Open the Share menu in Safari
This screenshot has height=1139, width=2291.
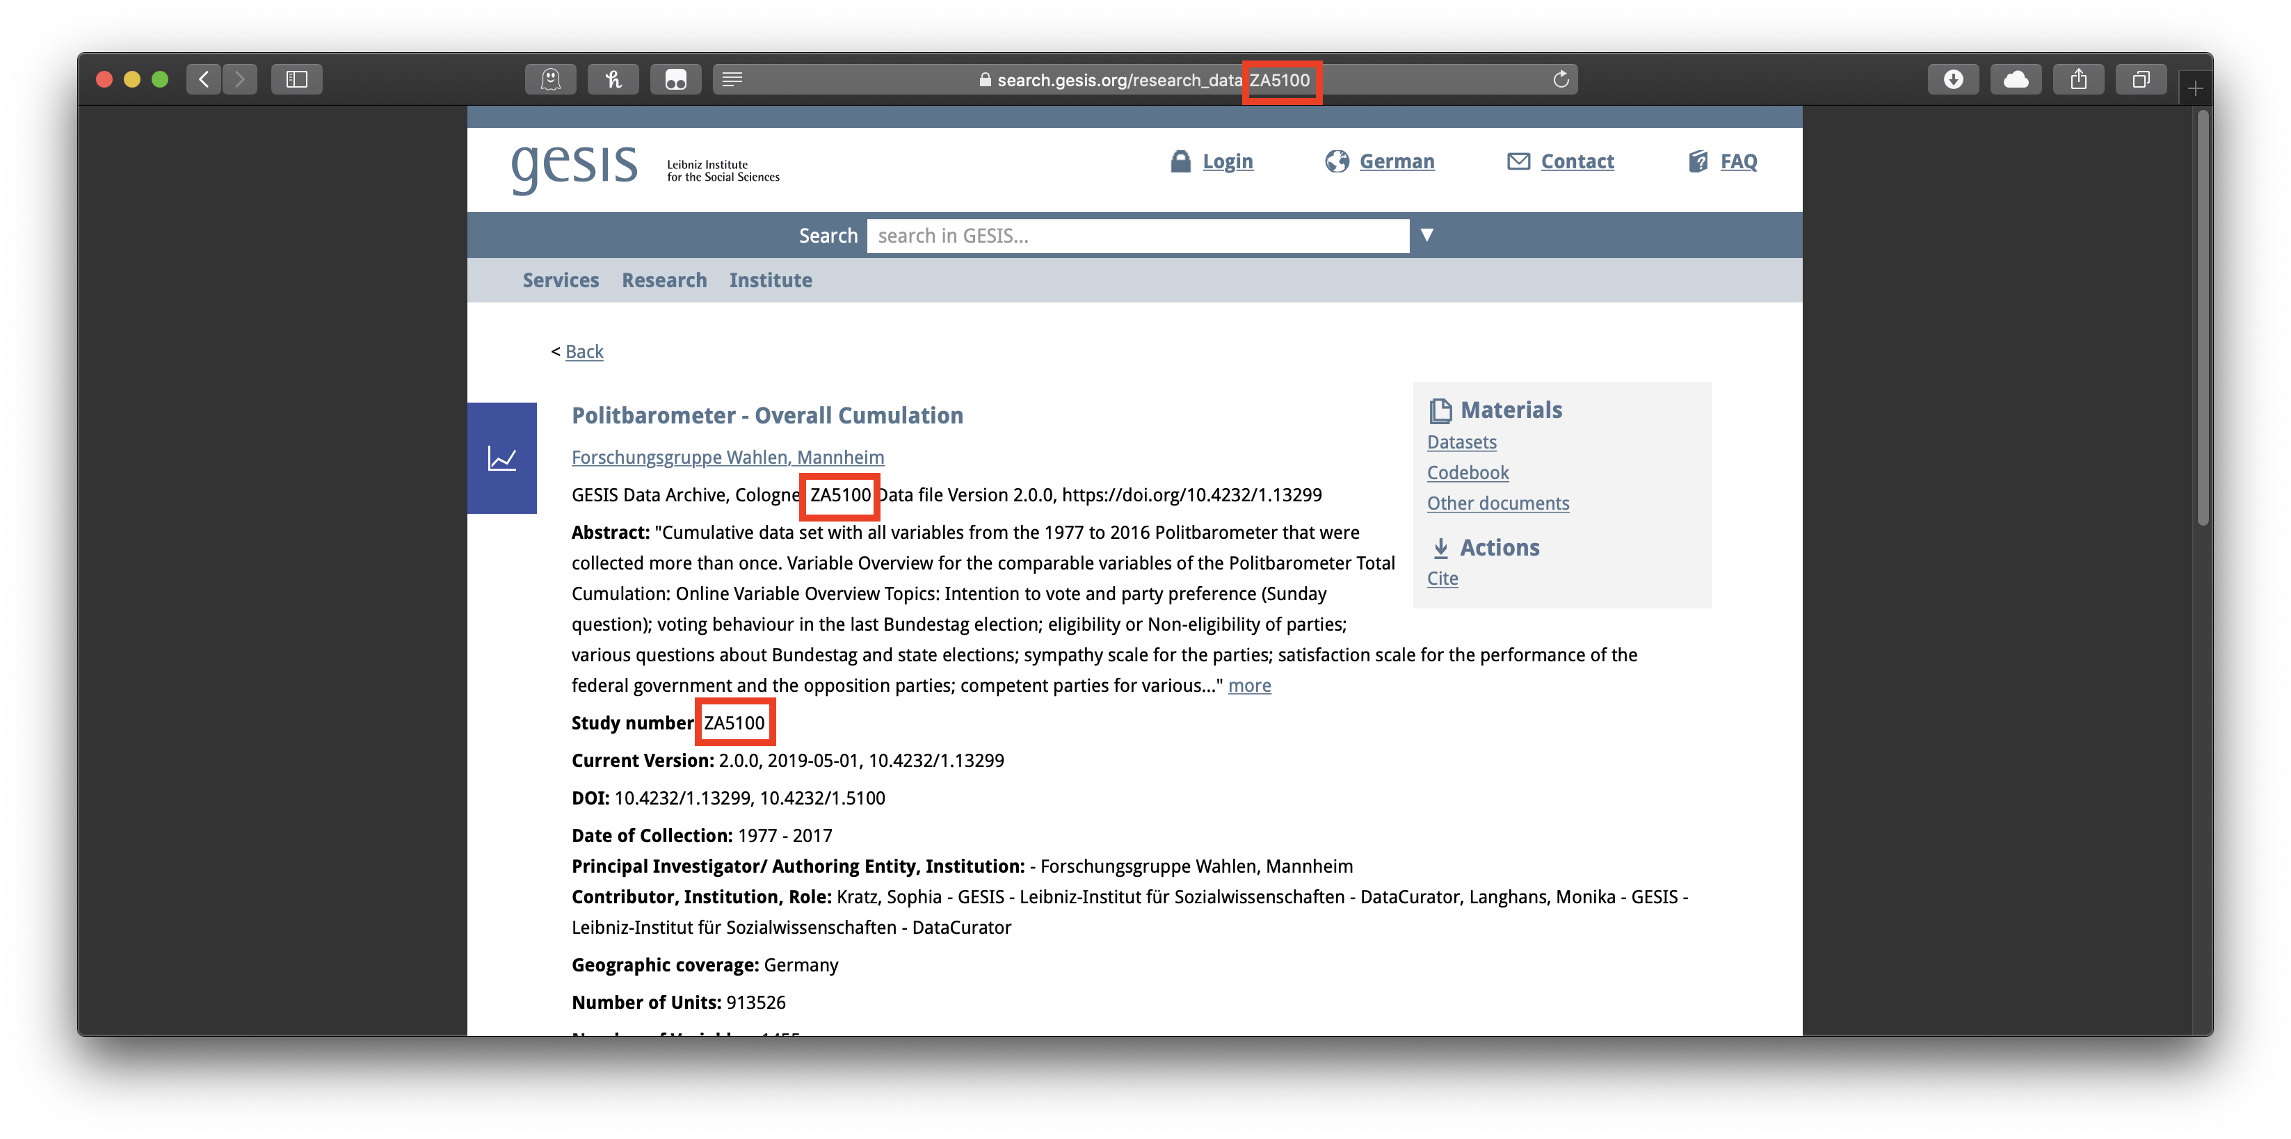coord(2078,79)
